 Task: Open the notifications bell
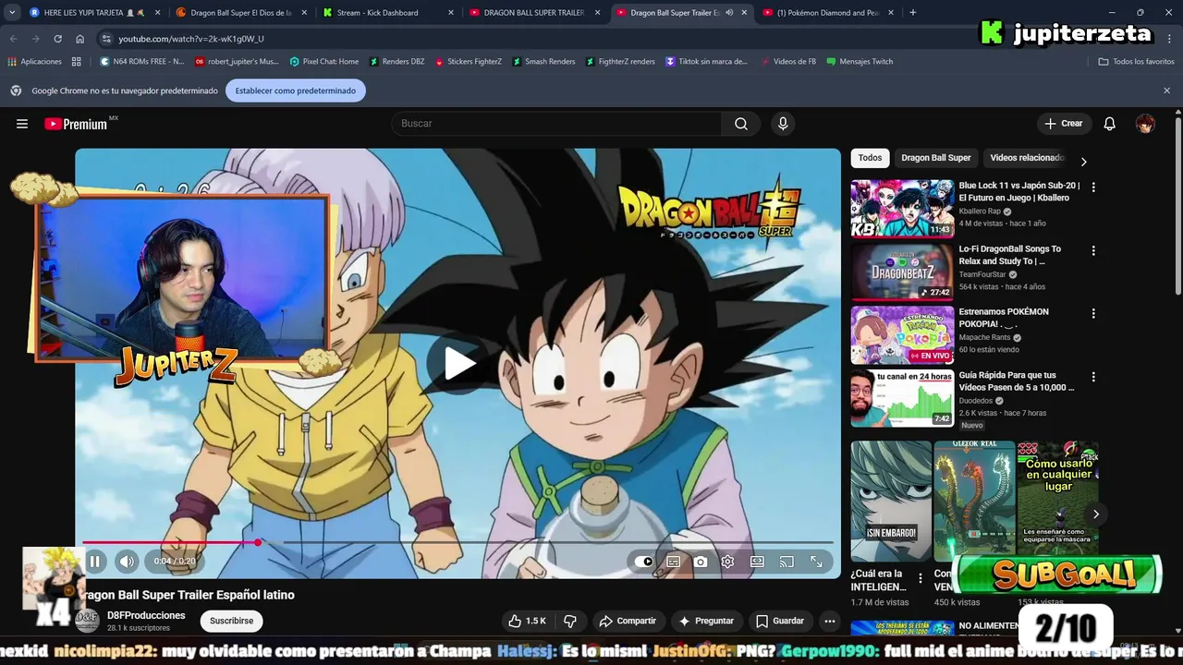pos(1110,124)
